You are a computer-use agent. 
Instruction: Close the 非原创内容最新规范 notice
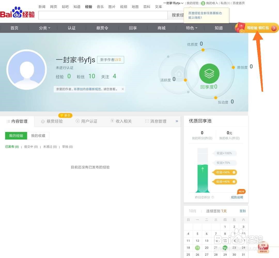(123, 89)
